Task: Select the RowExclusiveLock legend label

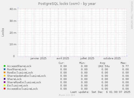Action: tap(20, 73)
